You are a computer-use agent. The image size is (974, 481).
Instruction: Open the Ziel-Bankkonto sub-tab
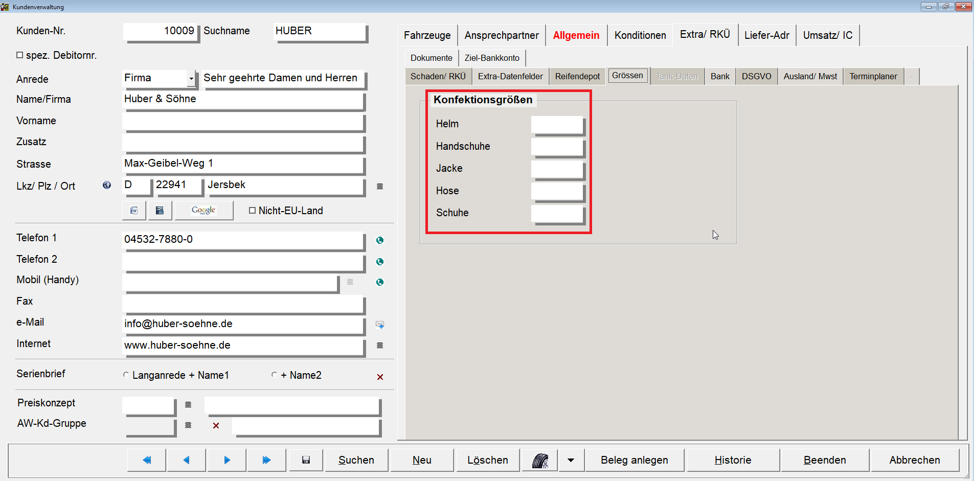click(492, 58)
